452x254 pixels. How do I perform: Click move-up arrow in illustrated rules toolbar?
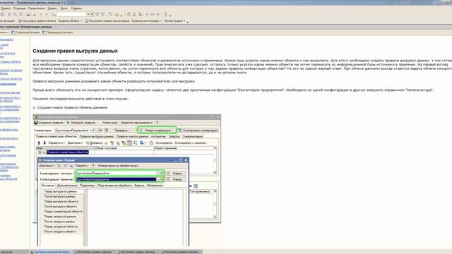pos(39,143)
